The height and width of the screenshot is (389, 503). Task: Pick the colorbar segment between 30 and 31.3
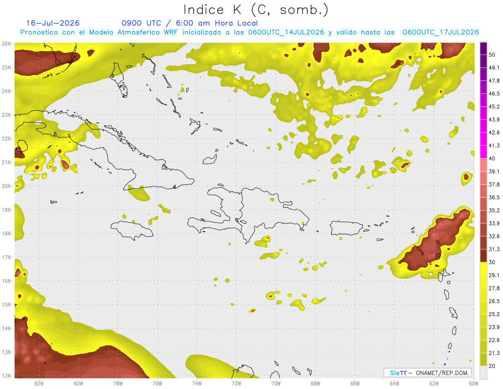pyautogui.click(x=483, y=256)
